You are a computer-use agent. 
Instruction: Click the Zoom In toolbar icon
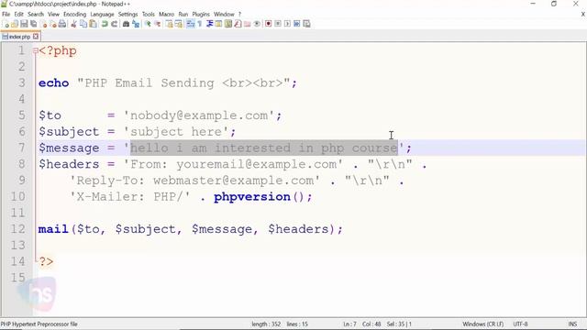tap(148, 24)
